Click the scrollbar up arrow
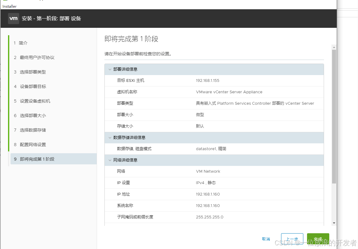 coord(334,48)
